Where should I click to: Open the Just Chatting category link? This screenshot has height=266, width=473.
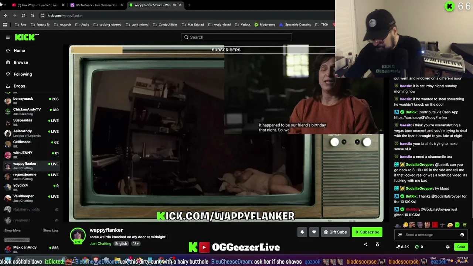(100, 244)
